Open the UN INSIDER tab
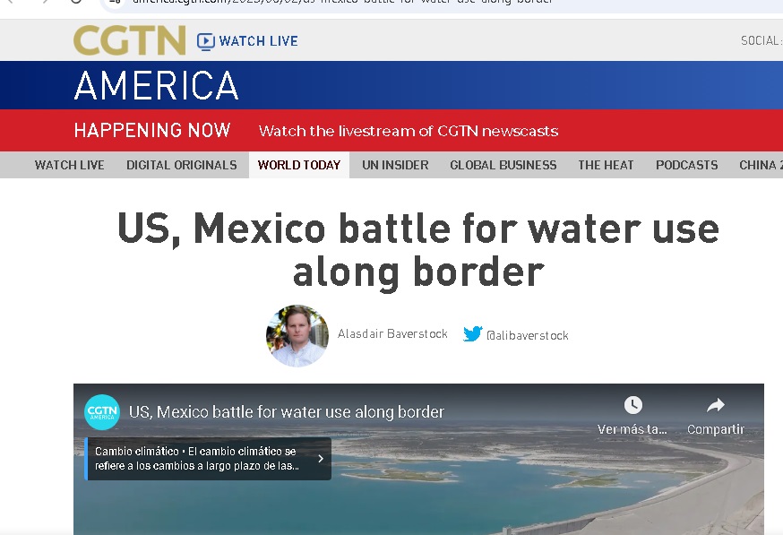783x535 pixels. tap(395, 165)
